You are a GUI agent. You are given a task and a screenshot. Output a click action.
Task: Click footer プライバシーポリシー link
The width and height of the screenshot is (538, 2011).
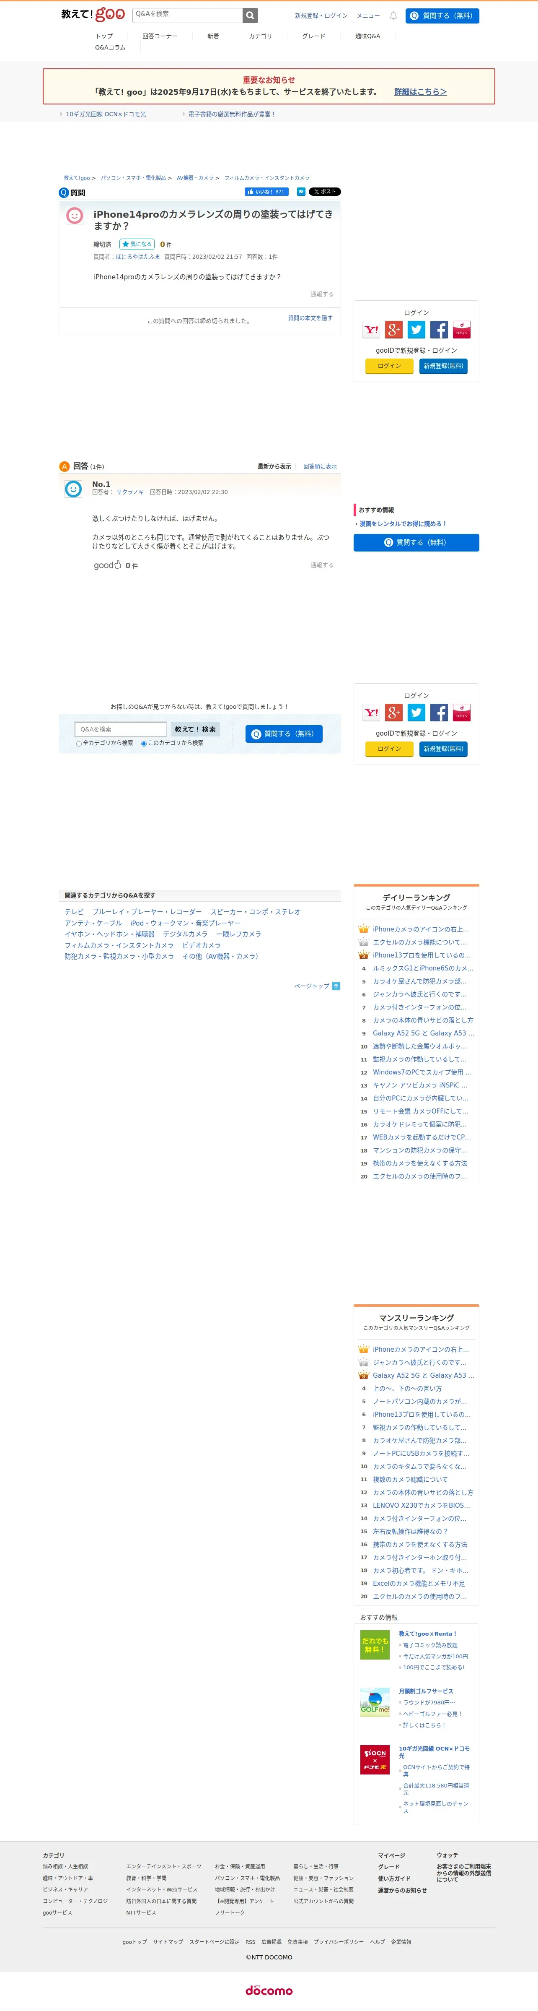[339, 1941]
